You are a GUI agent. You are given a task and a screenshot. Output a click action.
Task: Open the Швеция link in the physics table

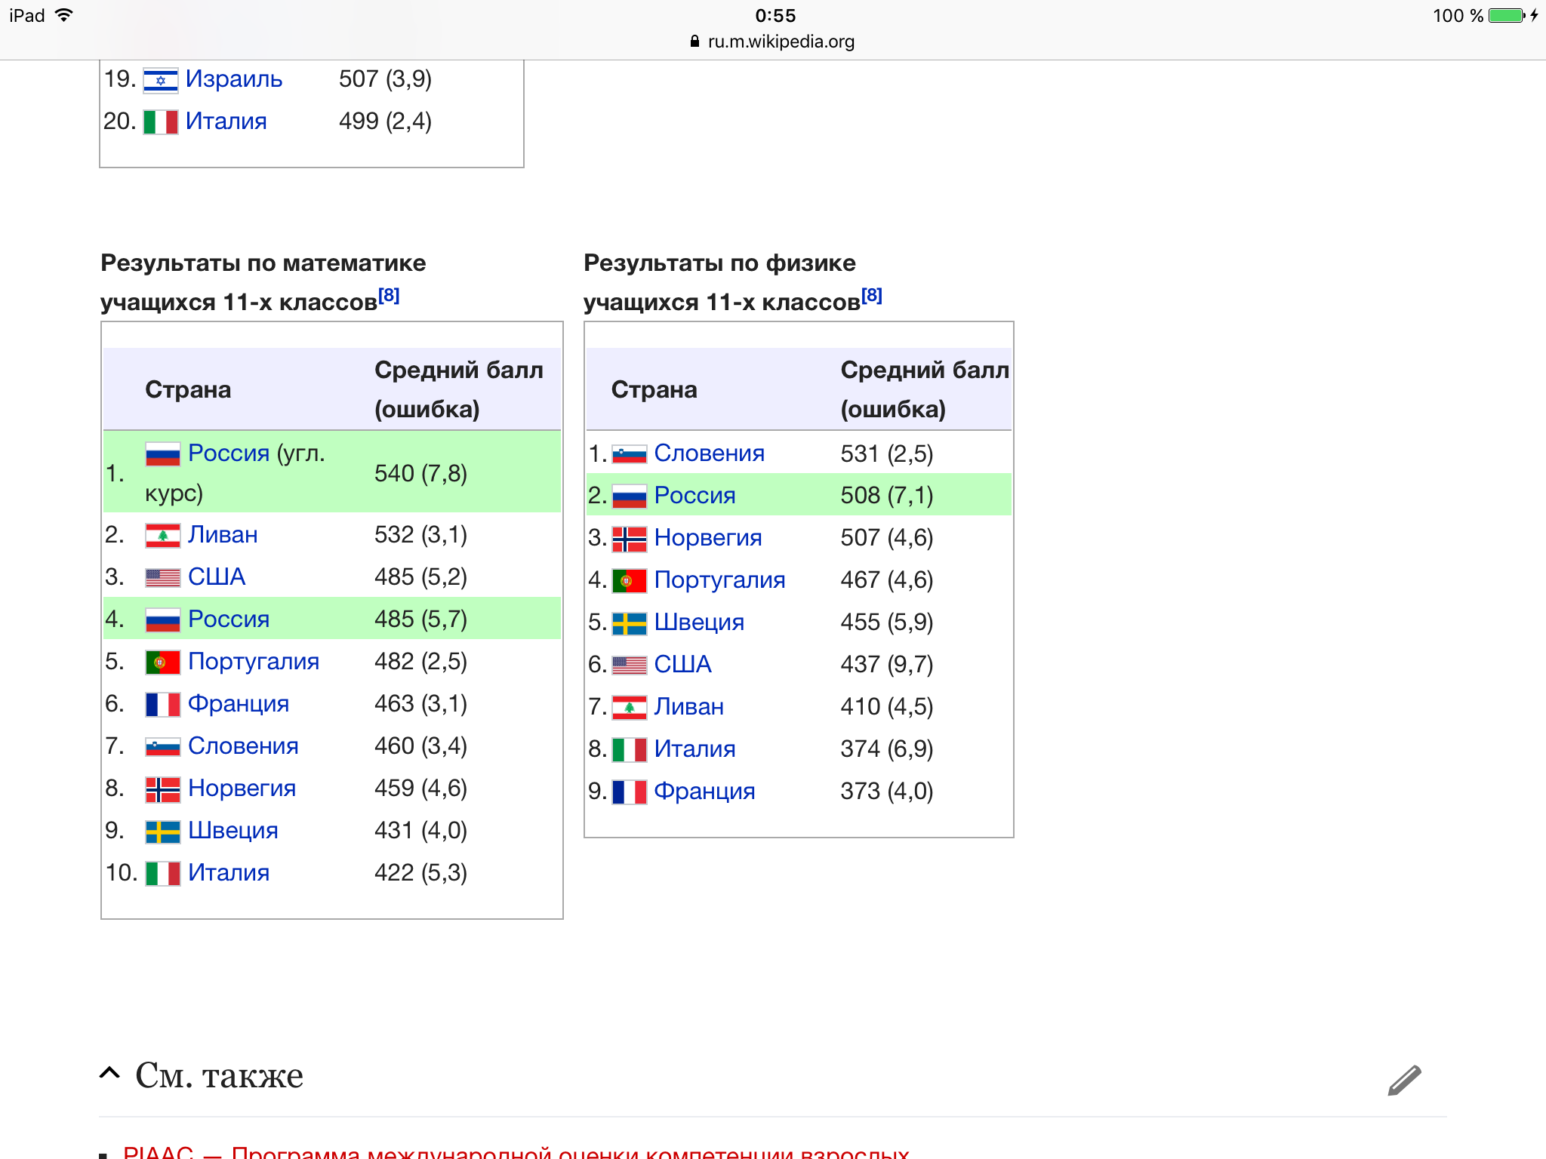(700, 622)
